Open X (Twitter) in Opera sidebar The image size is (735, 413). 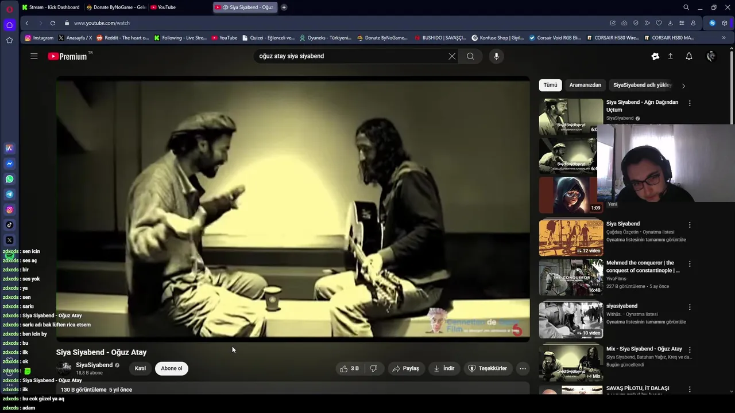[x=9, y=240]
